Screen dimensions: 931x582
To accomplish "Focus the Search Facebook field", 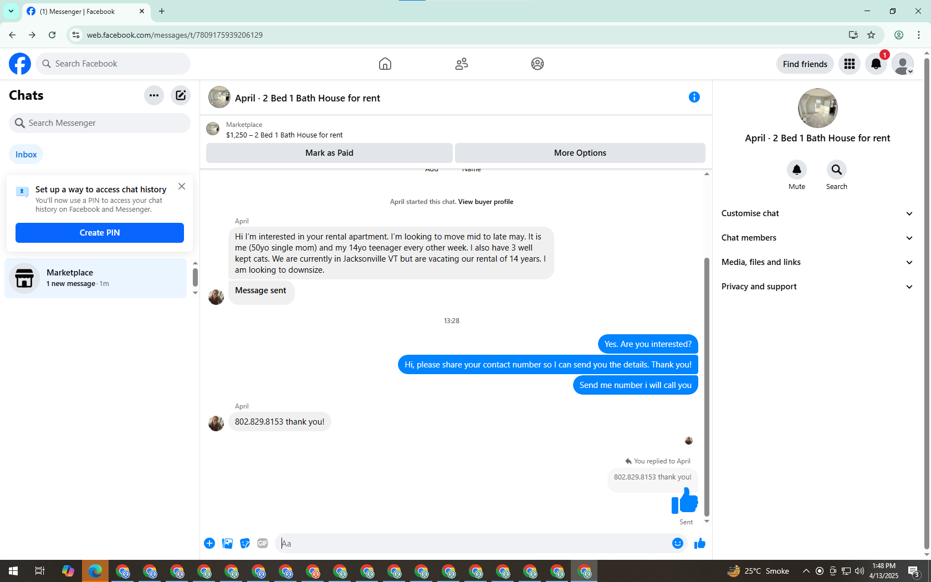I will click(x=114, y=64).
